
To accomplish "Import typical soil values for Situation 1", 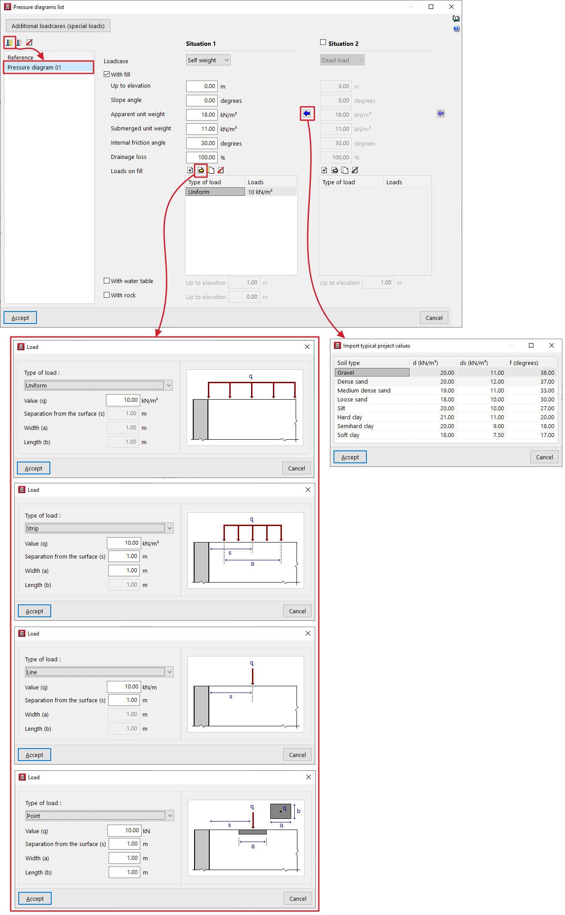I will click(x=307, y=113).
